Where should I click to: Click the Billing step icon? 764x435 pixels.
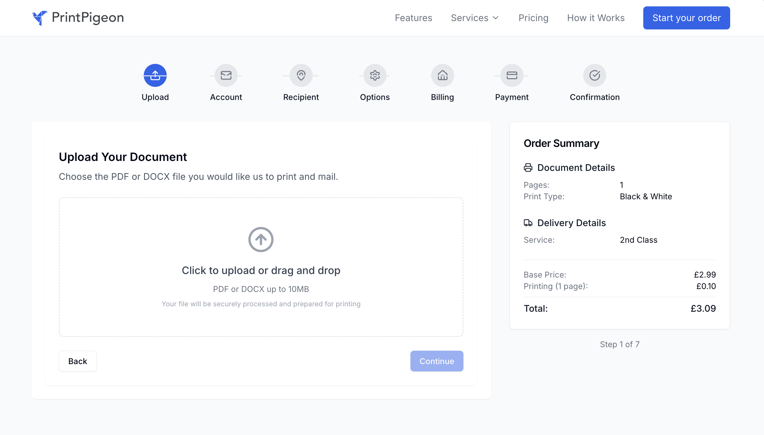(x=442, y=75)
